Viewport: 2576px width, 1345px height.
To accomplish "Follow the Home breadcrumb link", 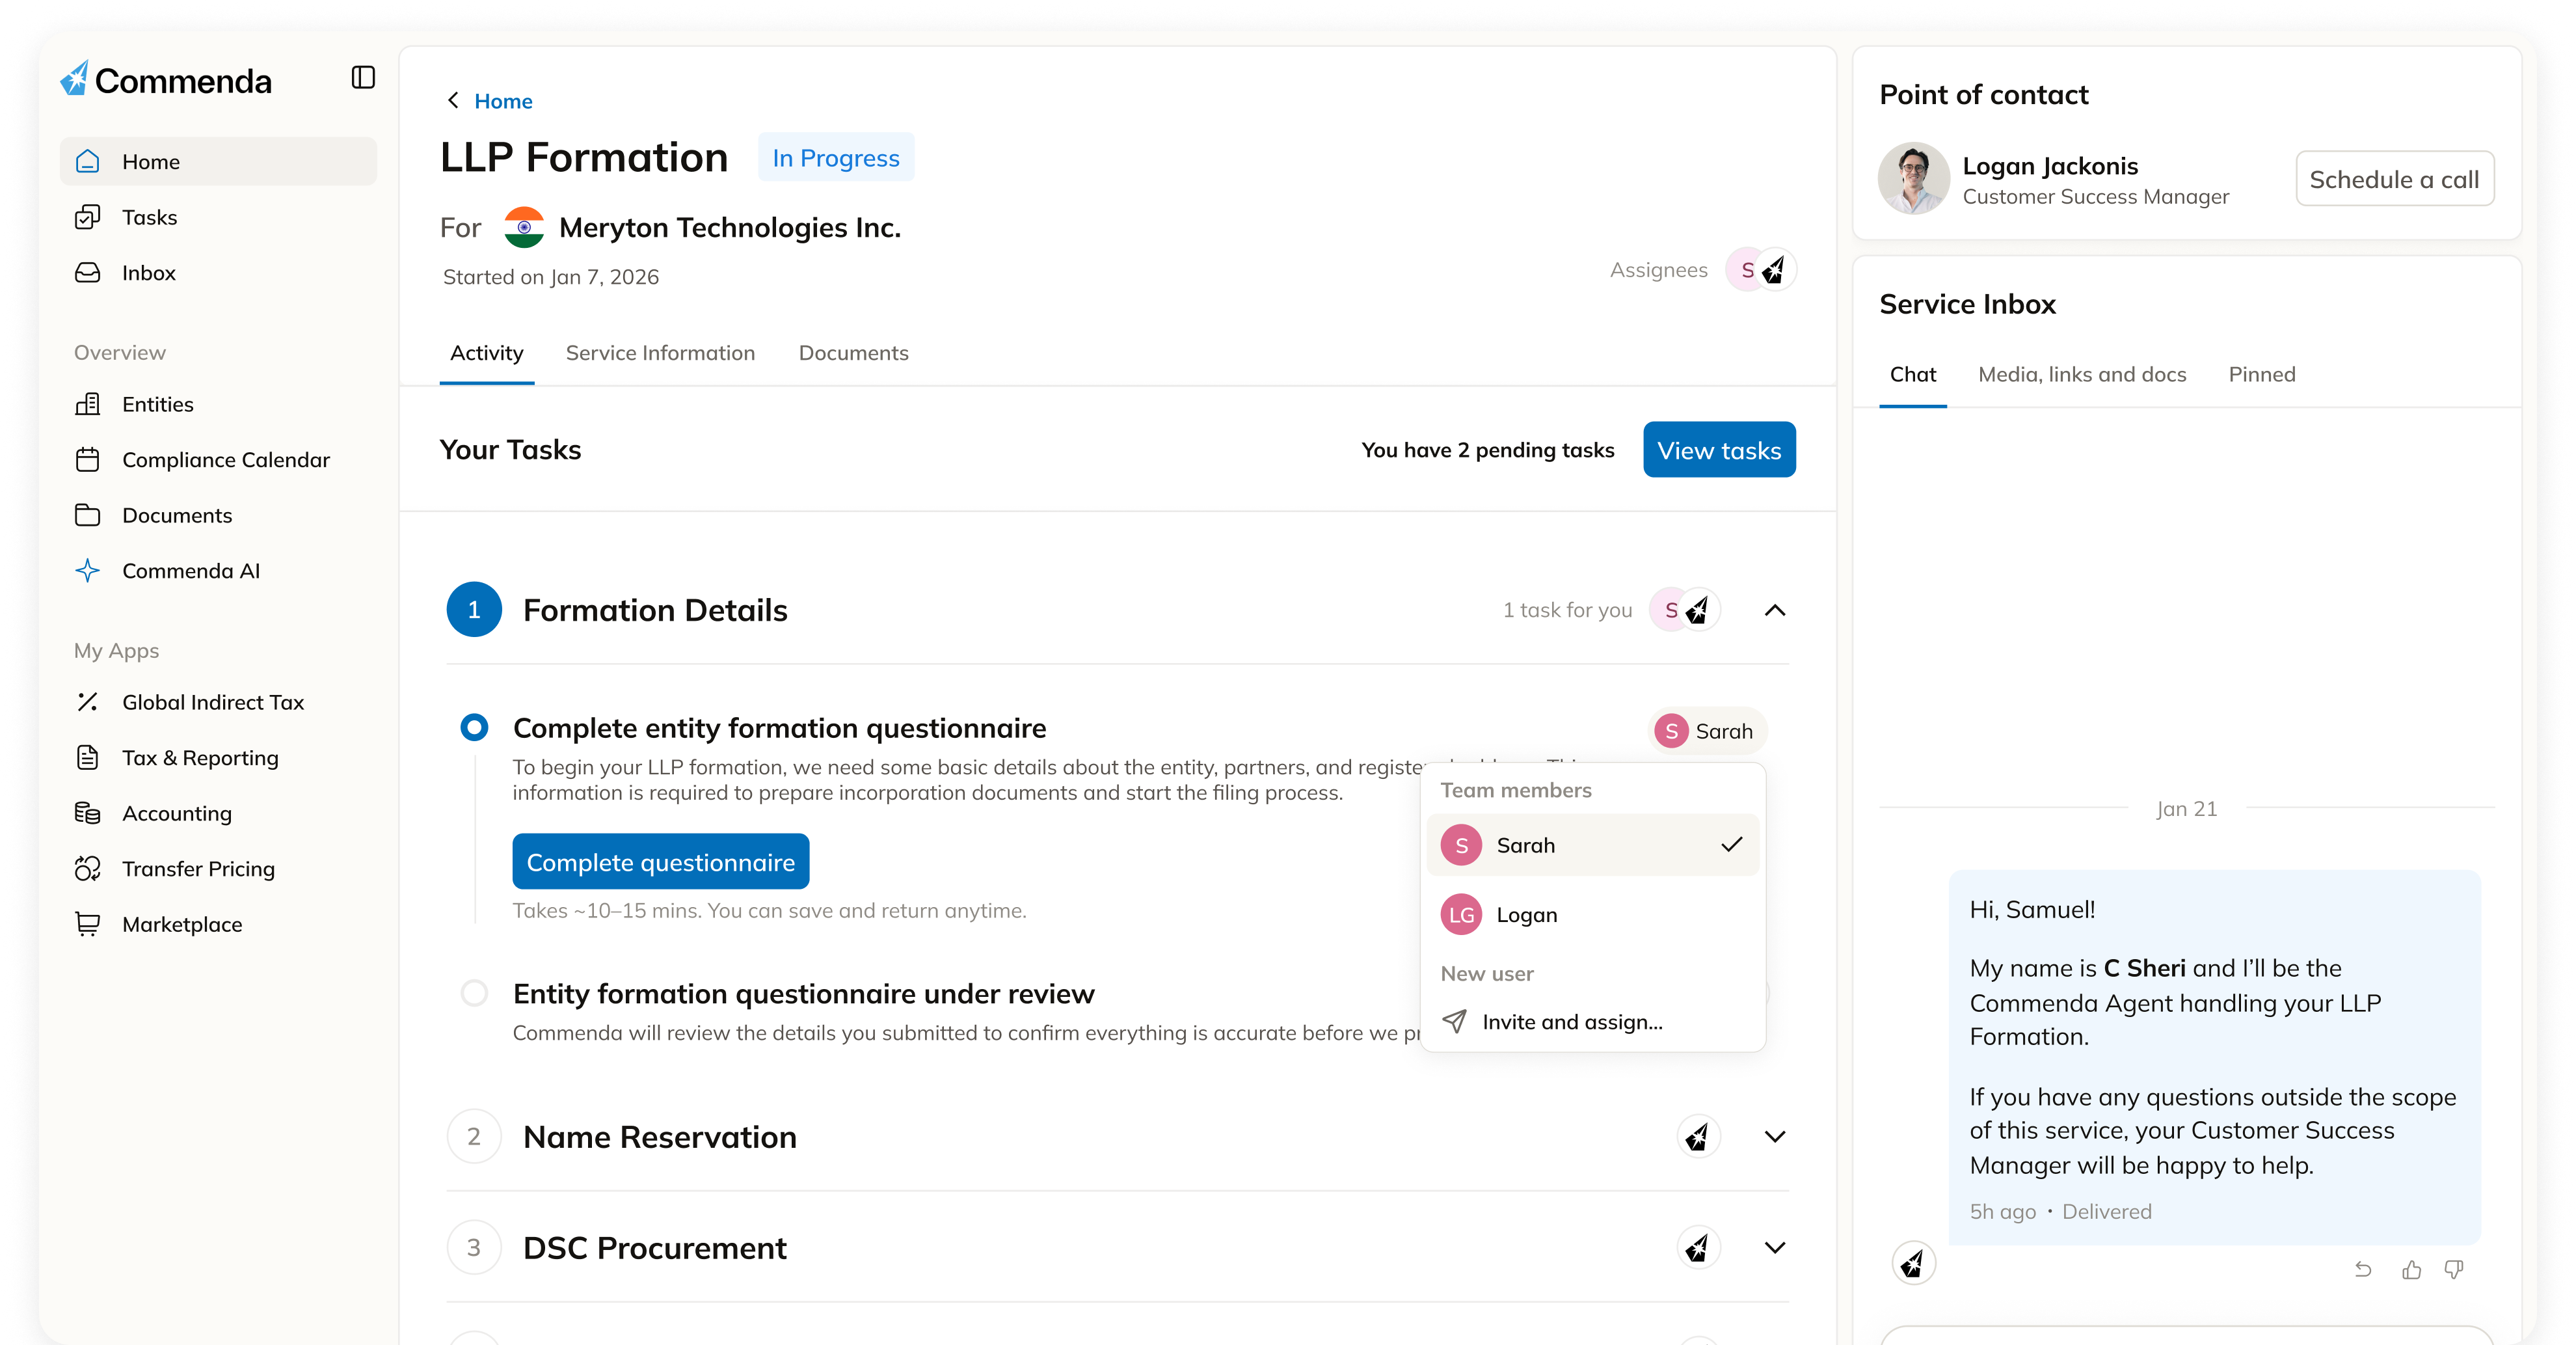I will coord(503,101).
